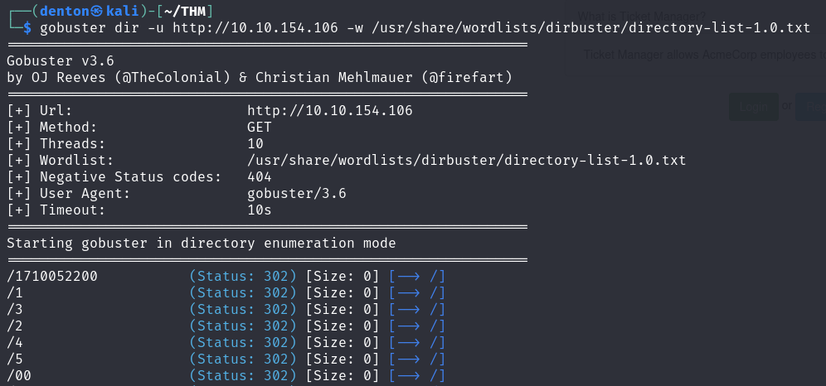The height and width of the screenshot is (386, 826).
Task: Click the "What is Ticket Manager?" heading
Action: pos(641,16)
